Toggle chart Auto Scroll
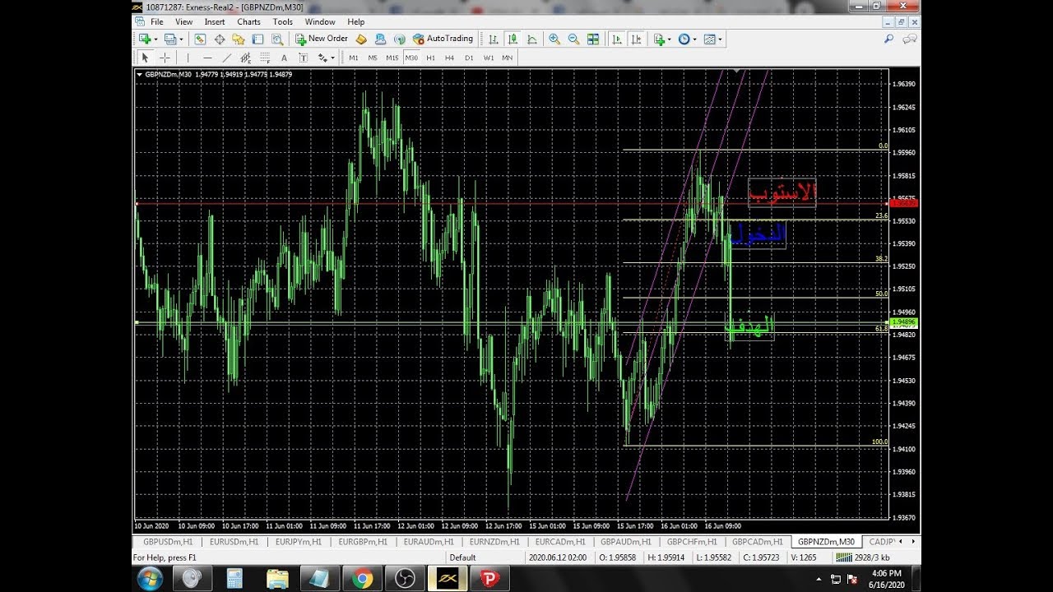The width and height of the screenshot is (1053, 592). click(x=617, y=39)
